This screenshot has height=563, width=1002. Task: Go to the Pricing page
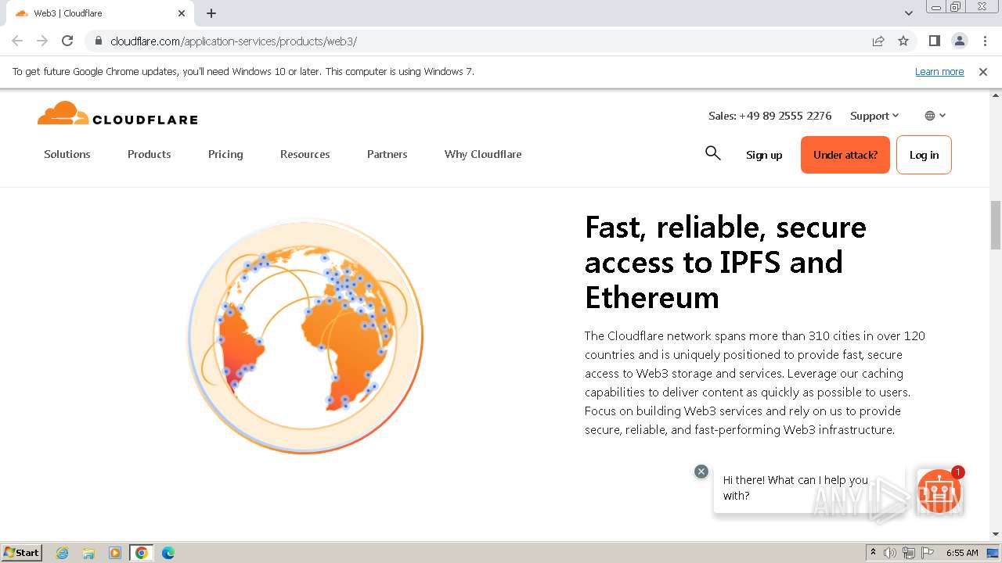[x=225, y=154]
